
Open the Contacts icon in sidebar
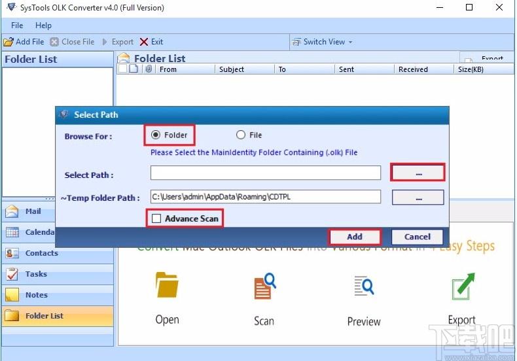(x=12, y=253)
